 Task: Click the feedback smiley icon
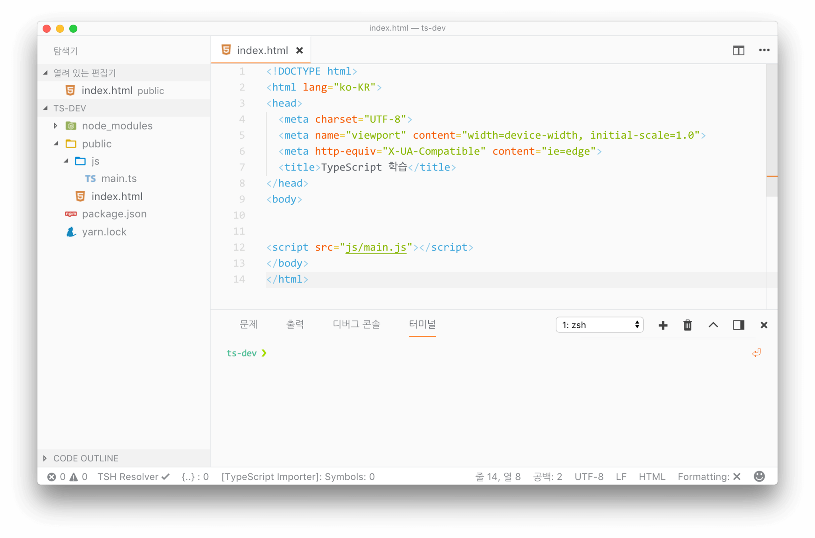click(x=759, y=477)
